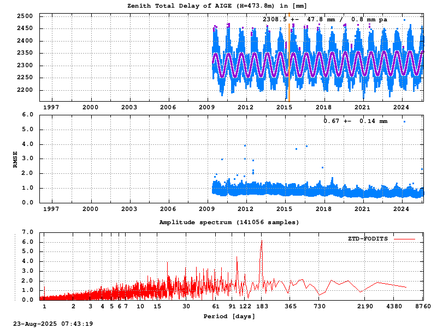Click the 2003 label under the RMSE chart
This screenshot has width=437, height=328.
pyautogui.click(x=129, y=209)
